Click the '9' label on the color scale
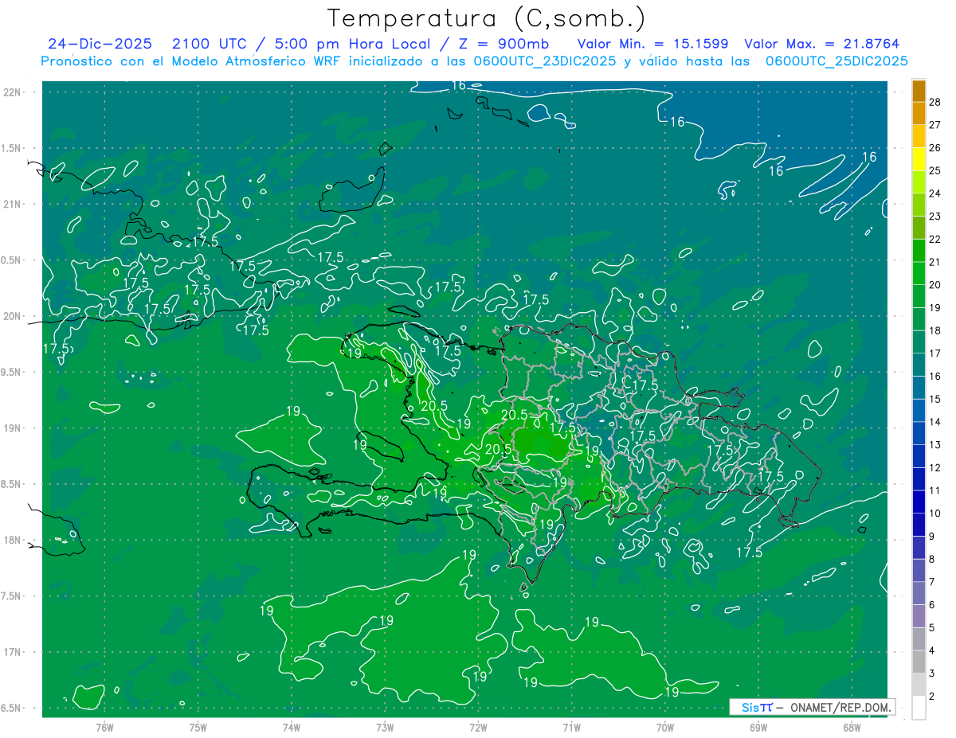The width and height of the screenshot is (956, 738). pyautogui.click(x=932, y=536)
